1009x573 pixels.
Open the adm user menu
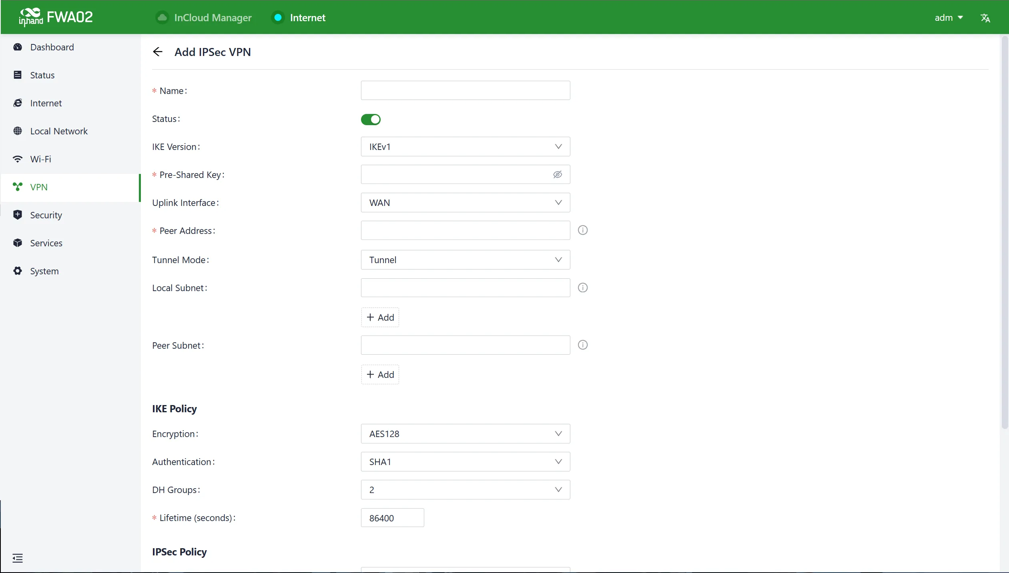tap(949, 18)
